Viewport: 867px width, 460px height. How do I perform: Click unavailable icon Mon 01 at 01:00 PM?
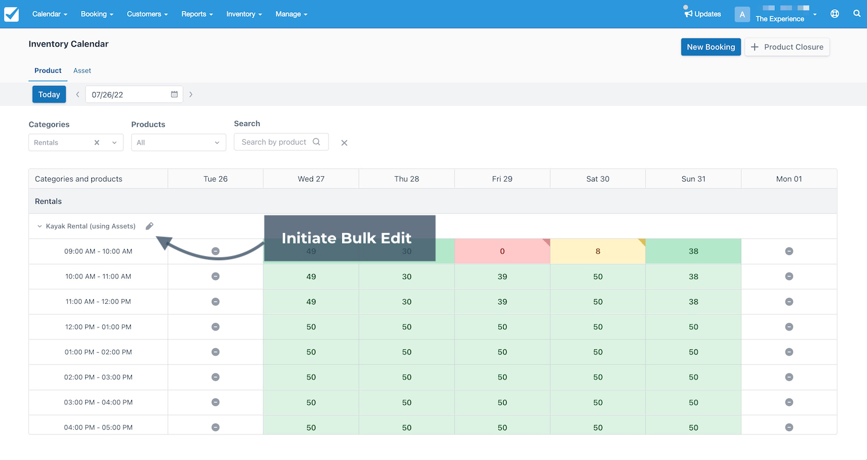[789, 352]
